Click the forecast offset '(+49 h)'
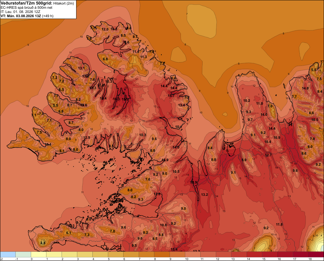This screenshot has width=324, height=261. (x=48, y=16)
